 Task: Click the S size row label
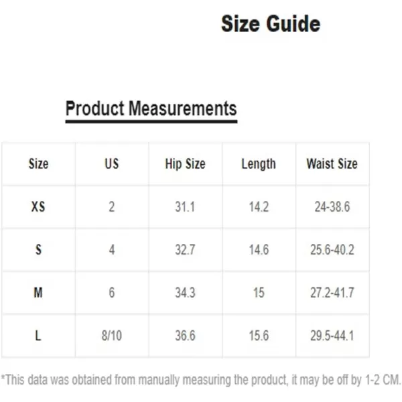[38, 249]
